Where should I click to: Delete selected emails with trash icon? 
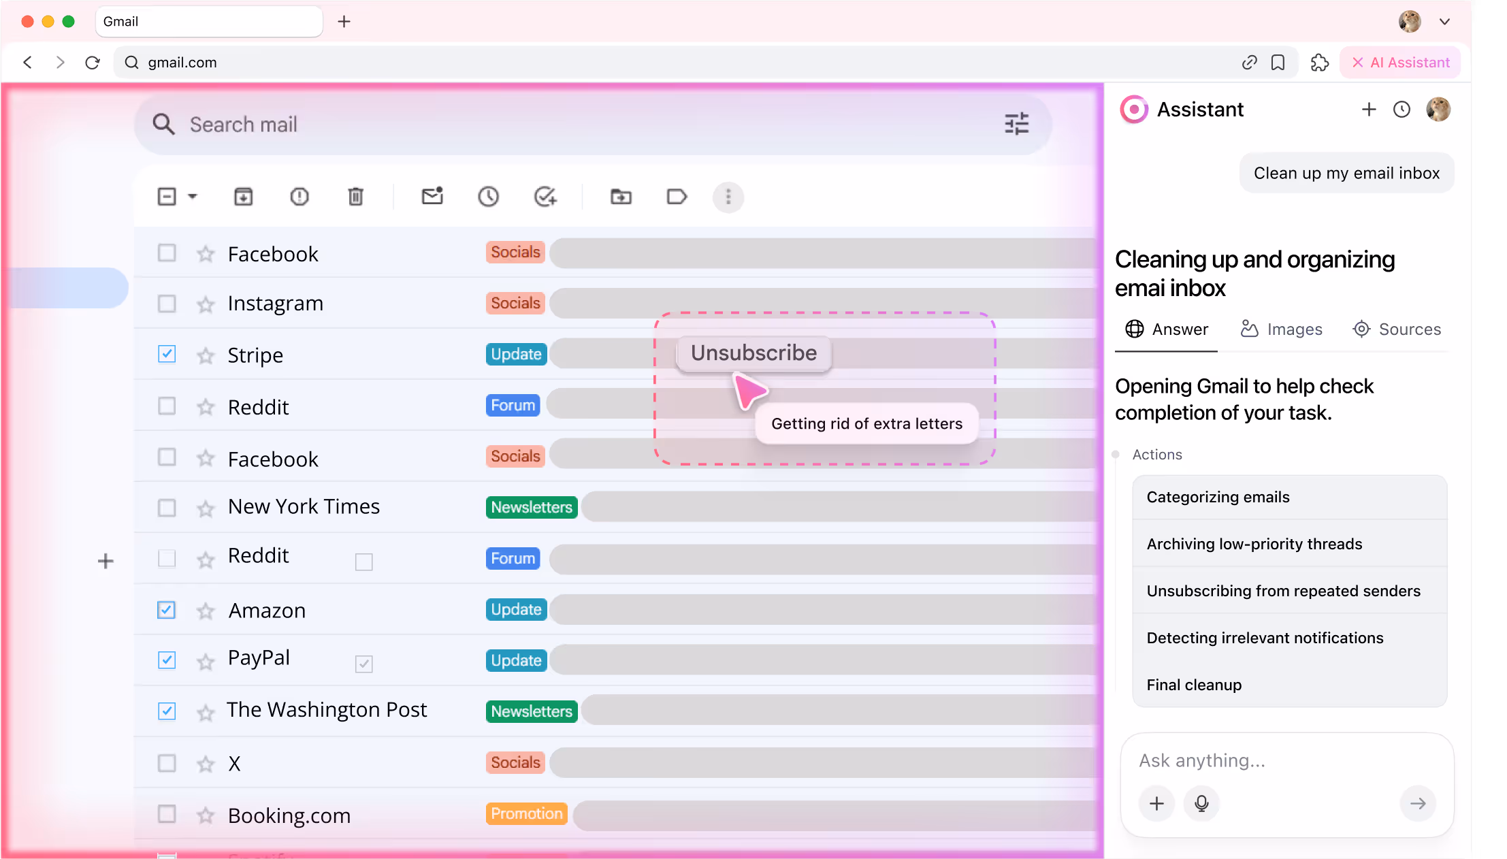(355, 197)
